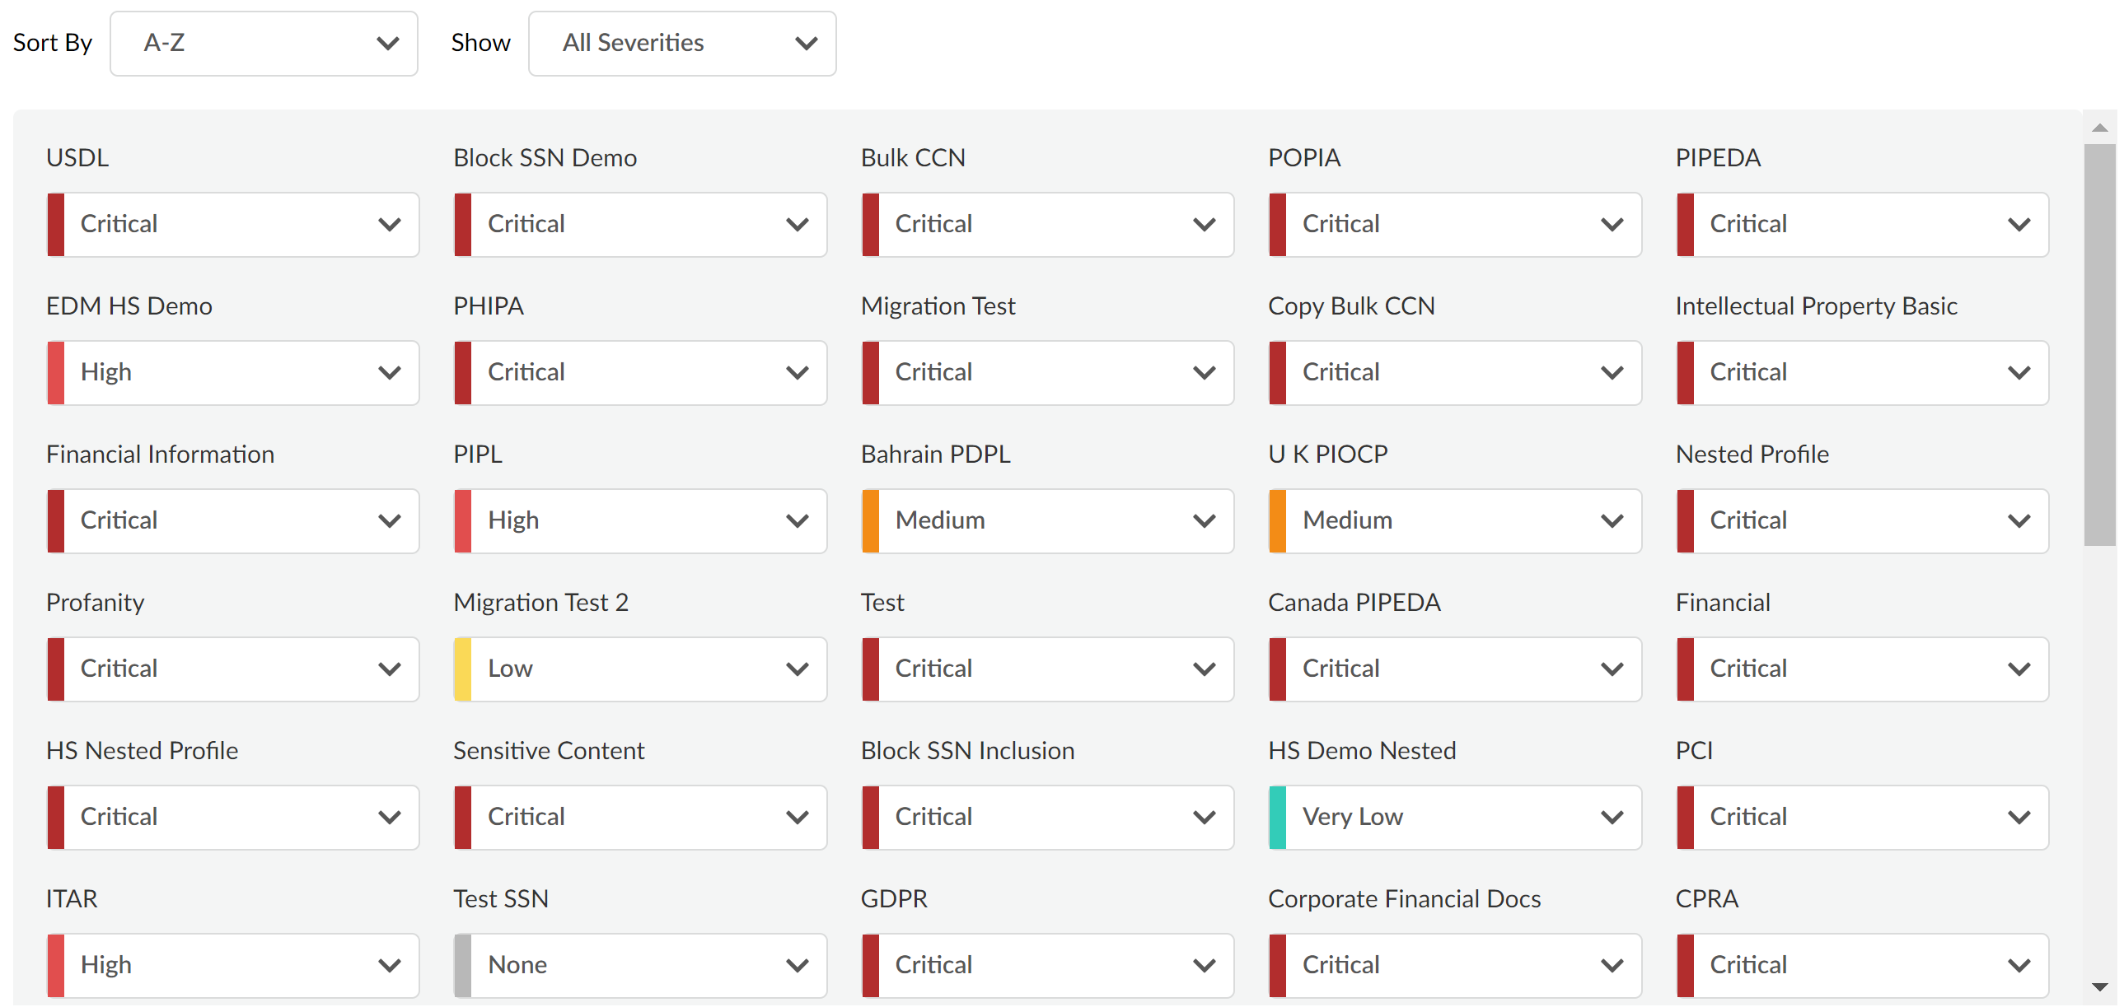Screen dimensions: 2124x1007
Task: Click the scroll up arrow of the list
Action: click(x=2100, y=128)
